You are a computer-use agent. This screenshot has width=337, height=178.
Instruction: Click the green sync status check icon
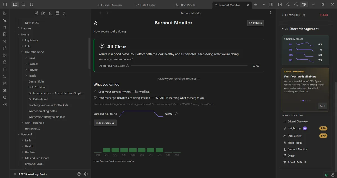(x=327, y=175)
